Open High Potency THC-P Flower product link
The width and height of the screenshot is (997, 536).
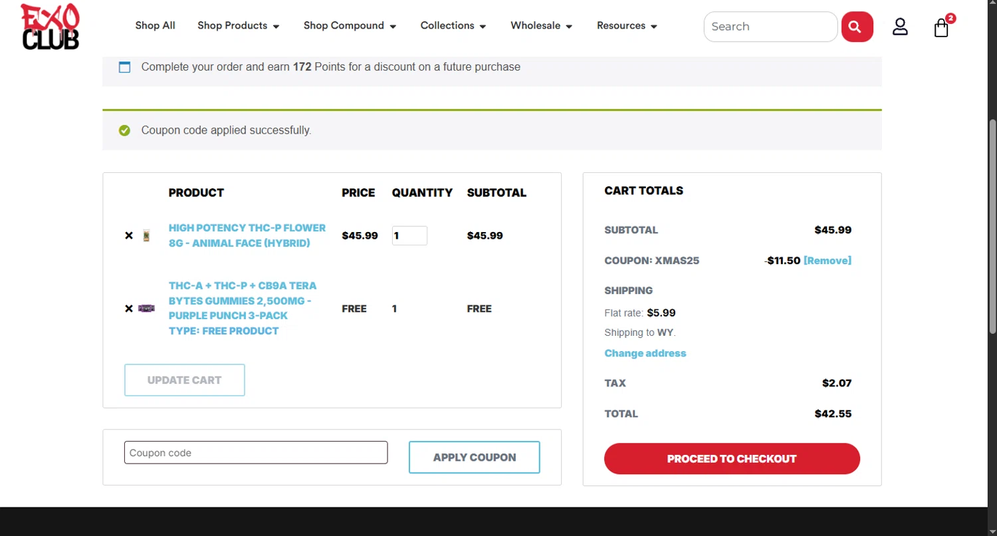(247, 235)
